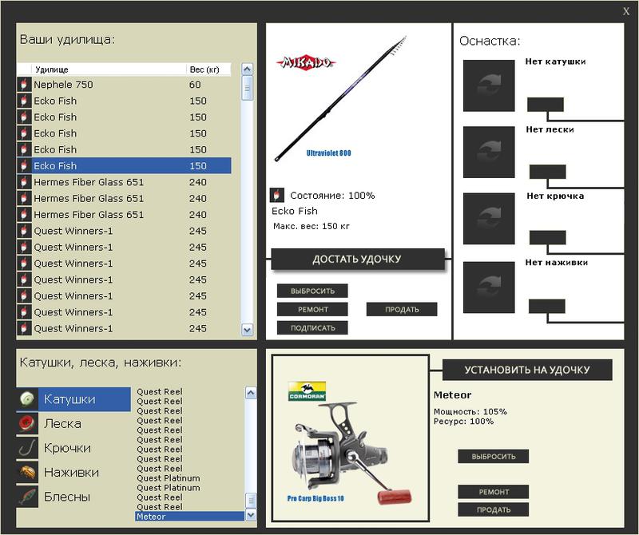Open the Наживки tab
639x535 pixels.
tap(73, 472)
